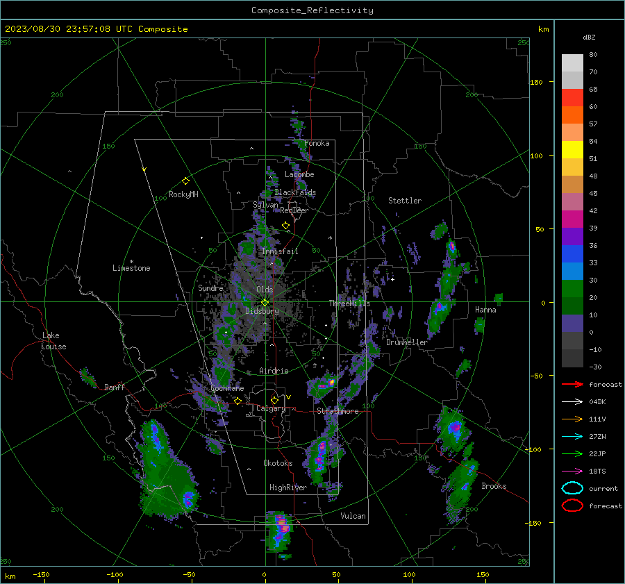Select the 10 dBZ purple color swatch
The image size is (625, 584).
572,323
